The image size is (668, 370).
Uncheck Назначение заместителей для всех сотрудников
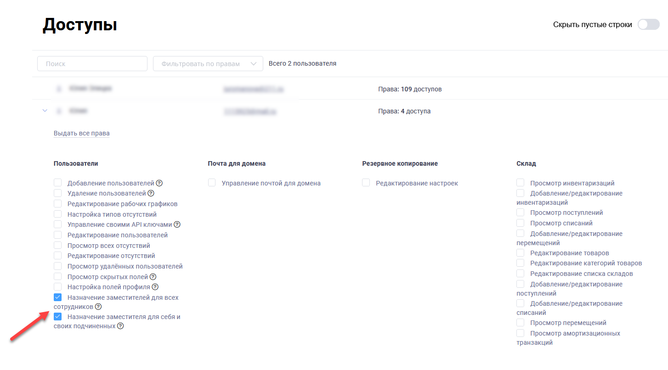pyautogui.click(x=58, y=297)
